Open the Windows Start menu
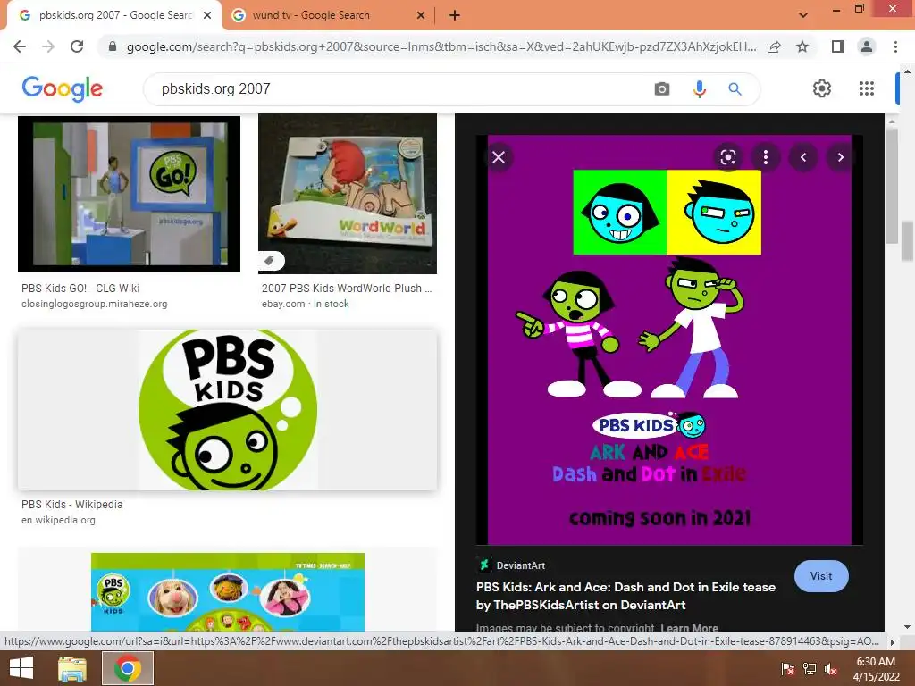This screenshot has height=686, width=915. [21, 668]
